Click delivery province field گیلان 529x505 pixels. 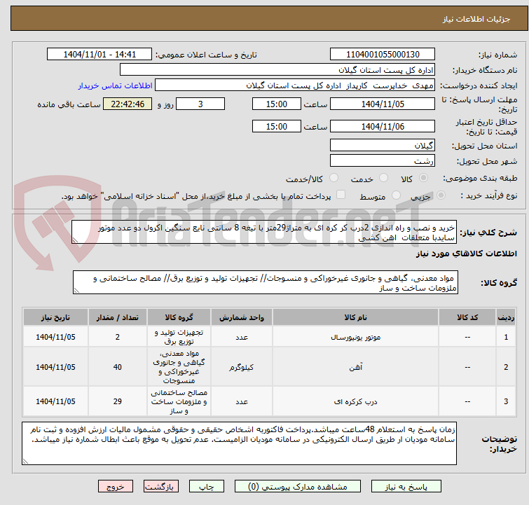pos(383,146)
